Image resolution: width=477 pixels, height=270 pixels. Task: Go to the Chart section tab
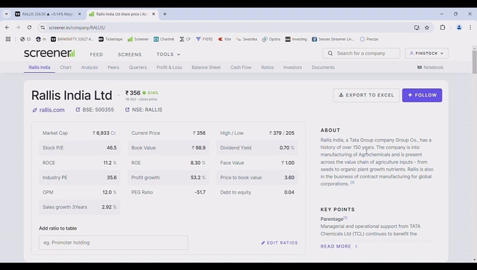66,67
